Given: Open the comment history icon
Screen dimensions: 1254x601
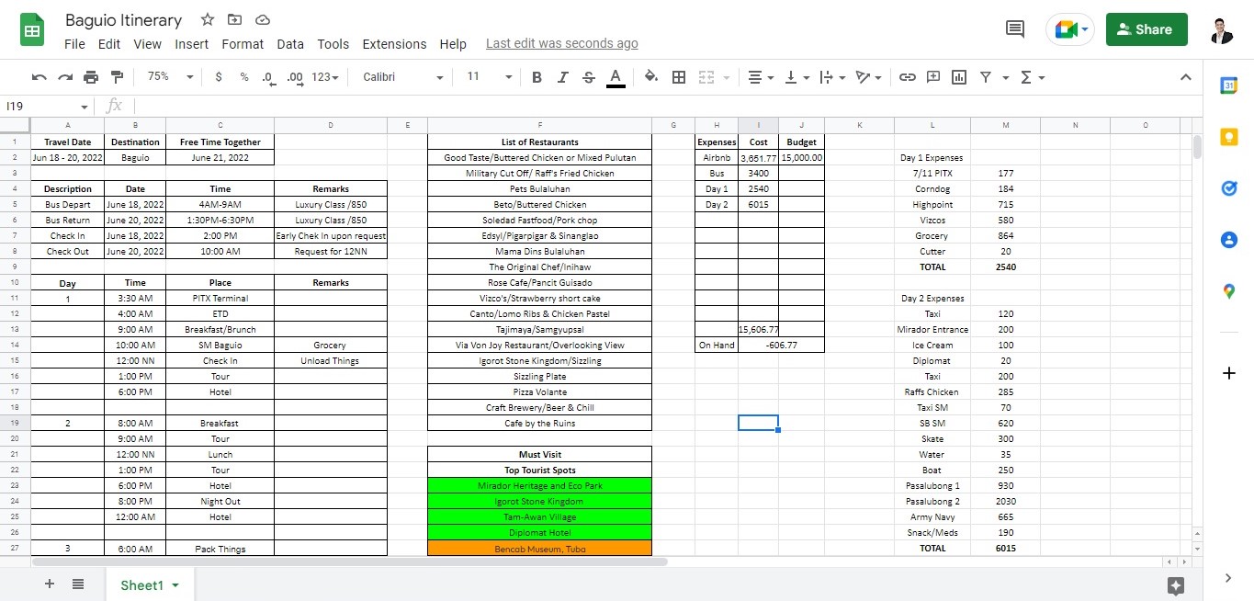Looking at the screenshot, I should tap(1015, 29).
